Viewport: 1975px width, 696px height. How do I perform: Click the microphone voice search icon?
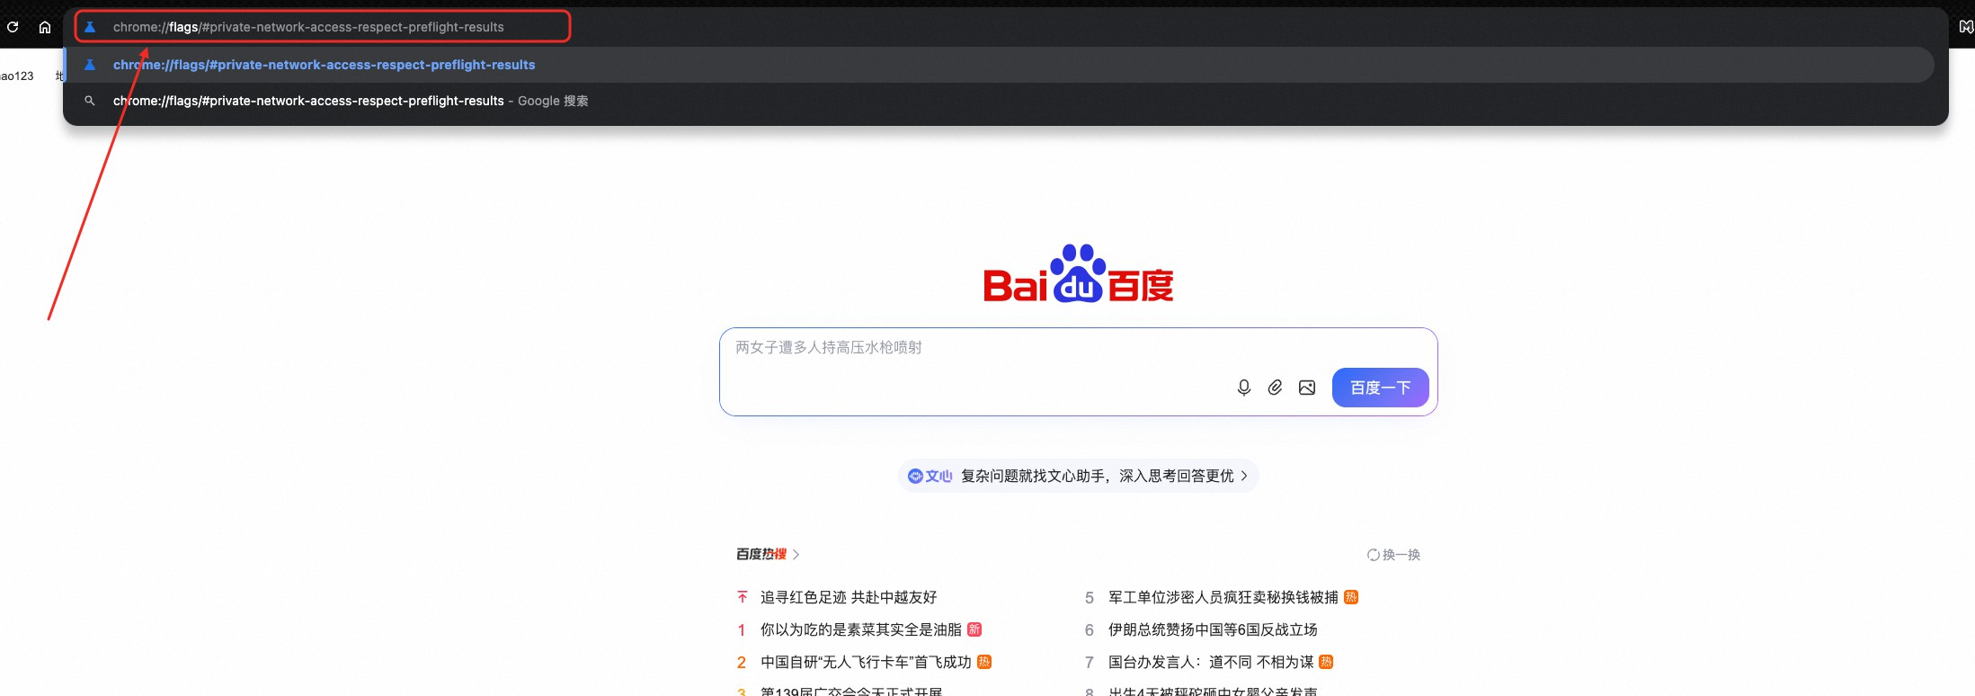[1243, 388]
